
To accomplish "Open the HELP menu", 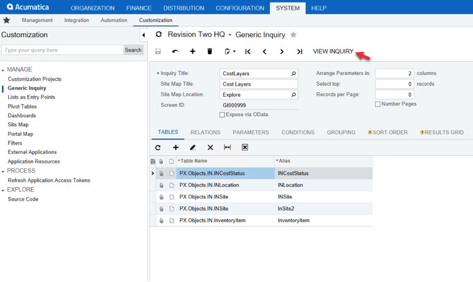I will click(319, 8).
